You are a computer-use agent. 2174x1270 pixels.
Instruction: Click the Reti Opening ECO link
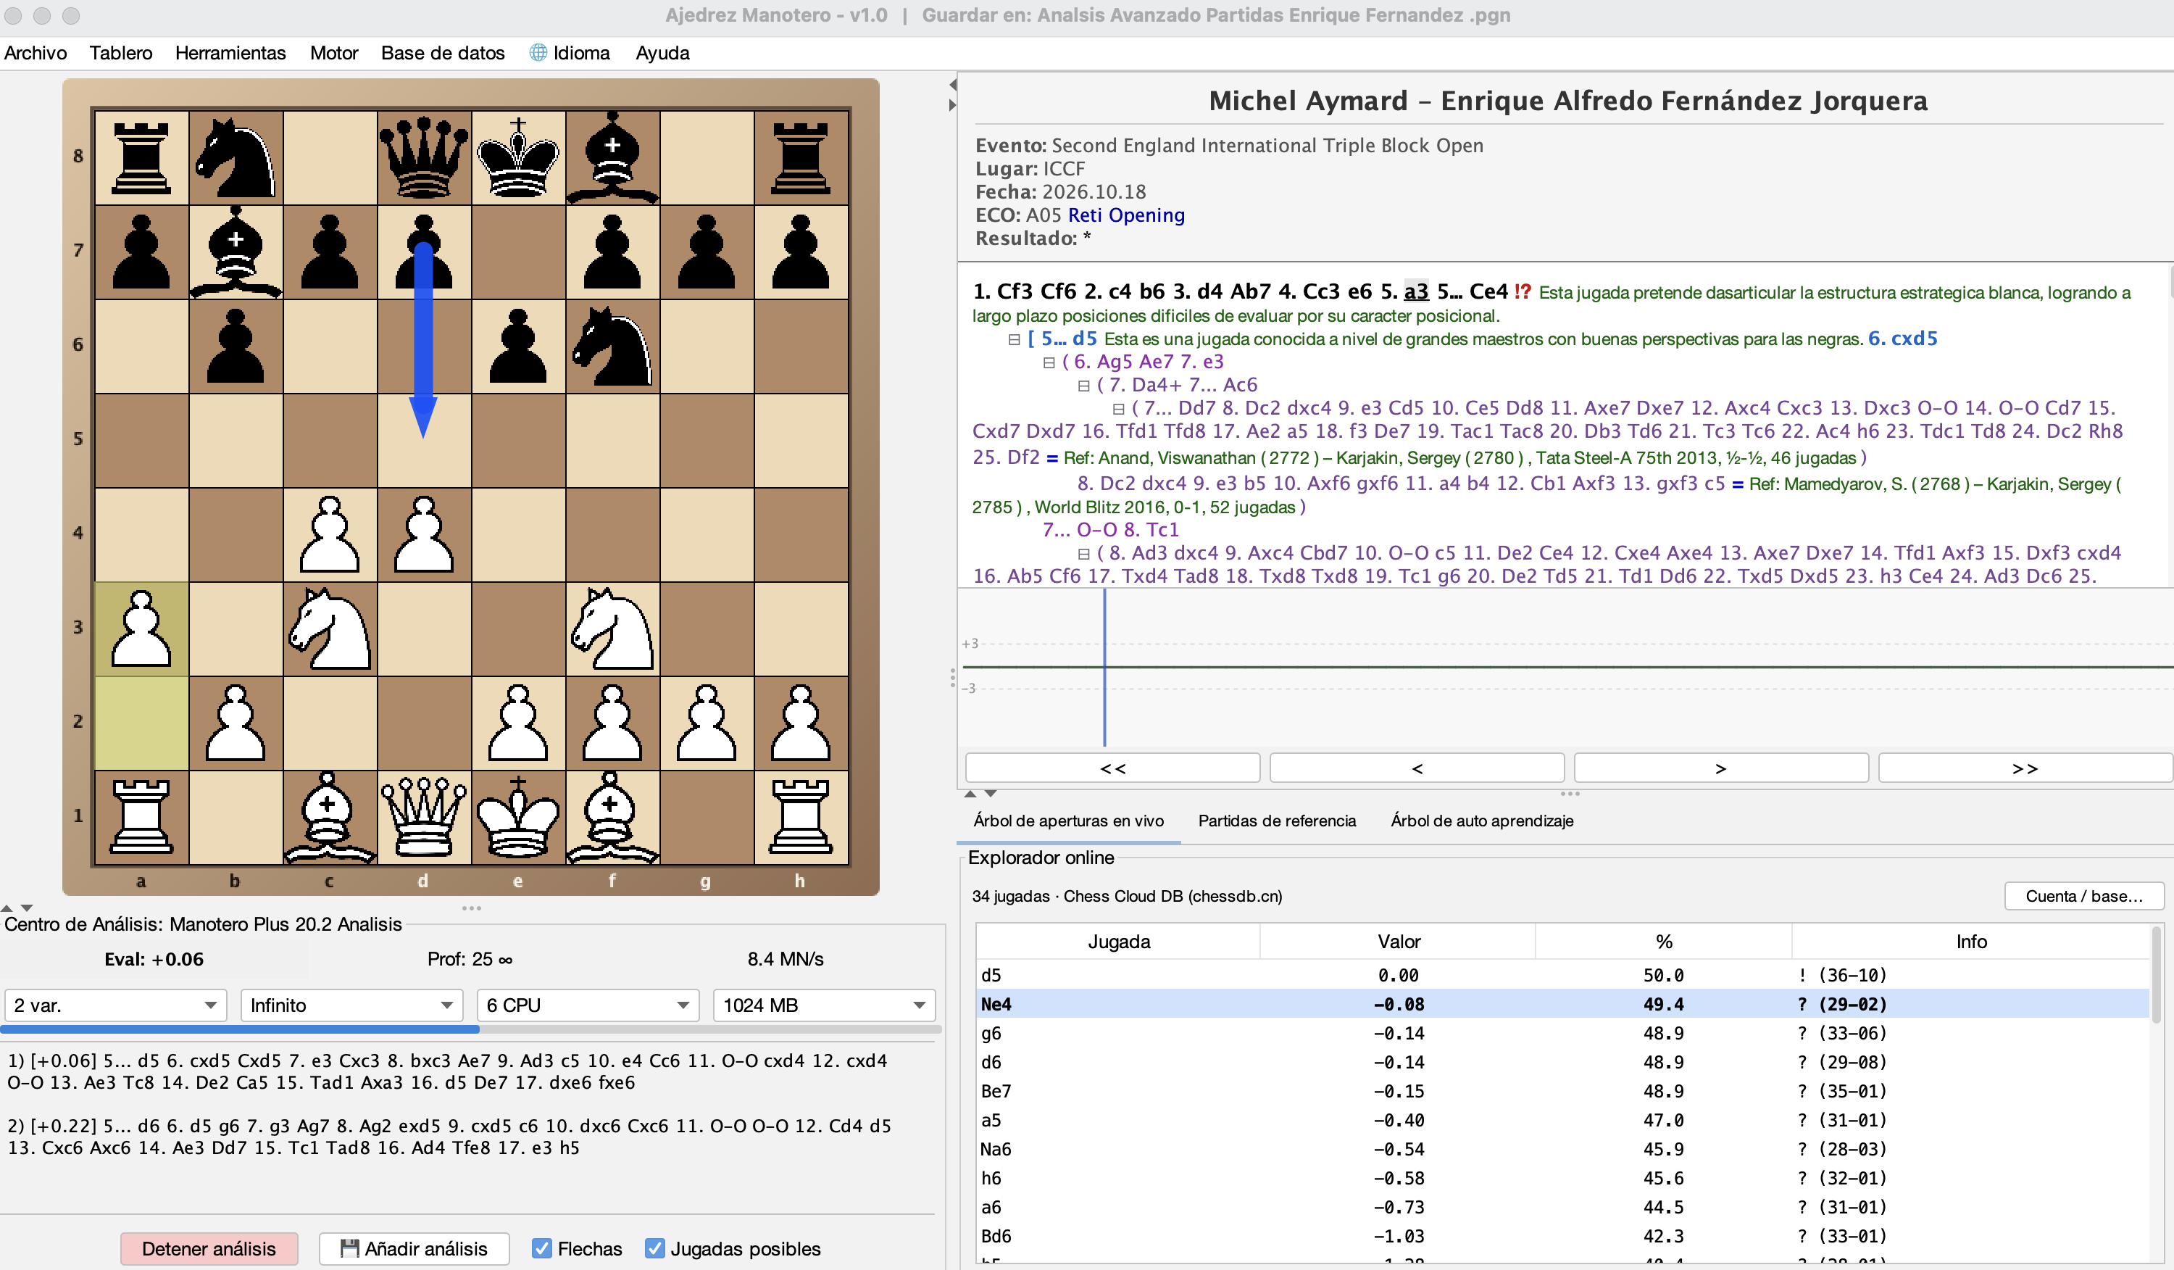(x=1126, y=215)
